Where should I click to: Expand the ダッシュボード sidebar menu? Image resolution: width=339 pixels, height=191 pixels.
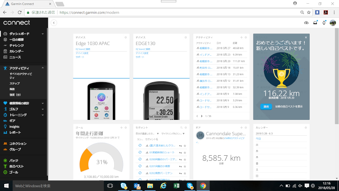(x=43, y=34)
